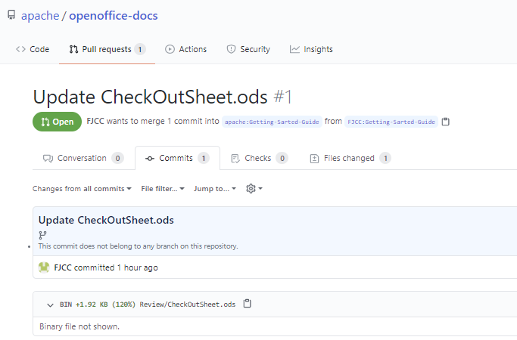Switch to the Conversation tab

[83, 159]
